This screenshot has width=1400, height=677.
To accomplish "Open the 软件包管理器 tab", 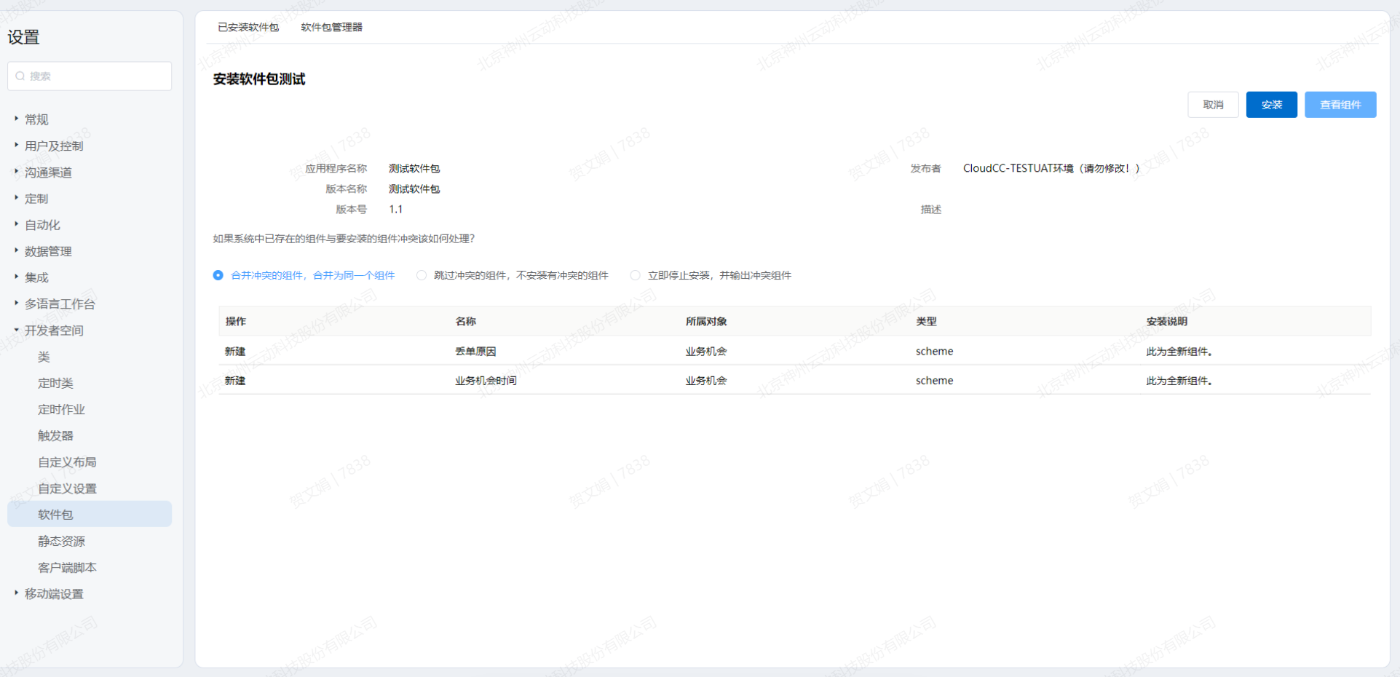I will coord(331,27).
